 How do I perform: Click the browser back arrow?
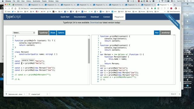[6, 8]
